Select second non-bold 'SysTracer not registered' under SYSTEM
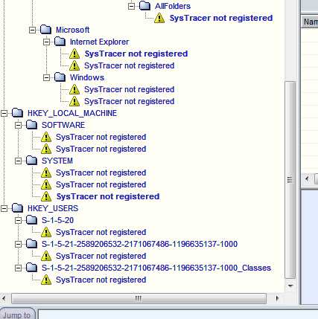The image size is (318, 319). (x=101, y=184)
